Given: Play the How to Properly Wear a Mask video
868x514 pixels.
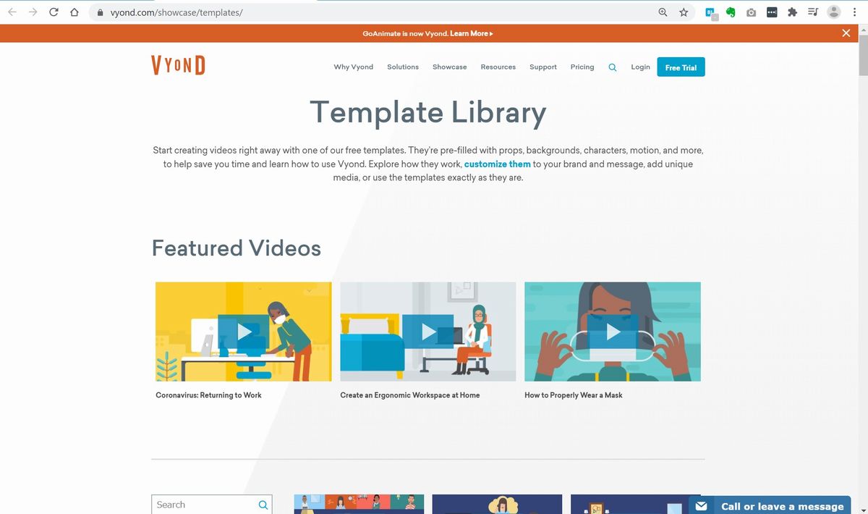Looking at the screenshot, I should (613, 332).
